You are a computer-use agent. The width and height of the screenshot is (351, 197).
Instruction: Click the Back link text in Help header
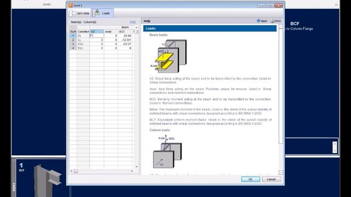click(264, 21)
